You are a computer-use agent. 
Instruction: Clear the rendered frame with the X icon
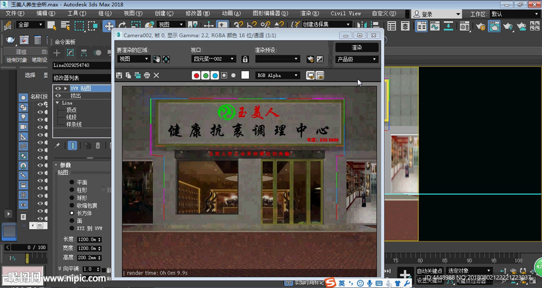tap(156, 76)
